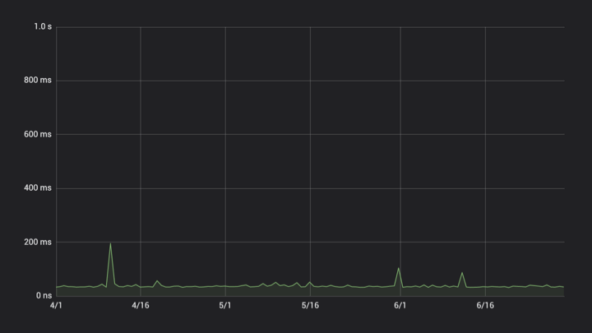Click the spike peak between 6/1 and 6/16
This screenshot has width=592, height=333.
[x=462, y=273]
